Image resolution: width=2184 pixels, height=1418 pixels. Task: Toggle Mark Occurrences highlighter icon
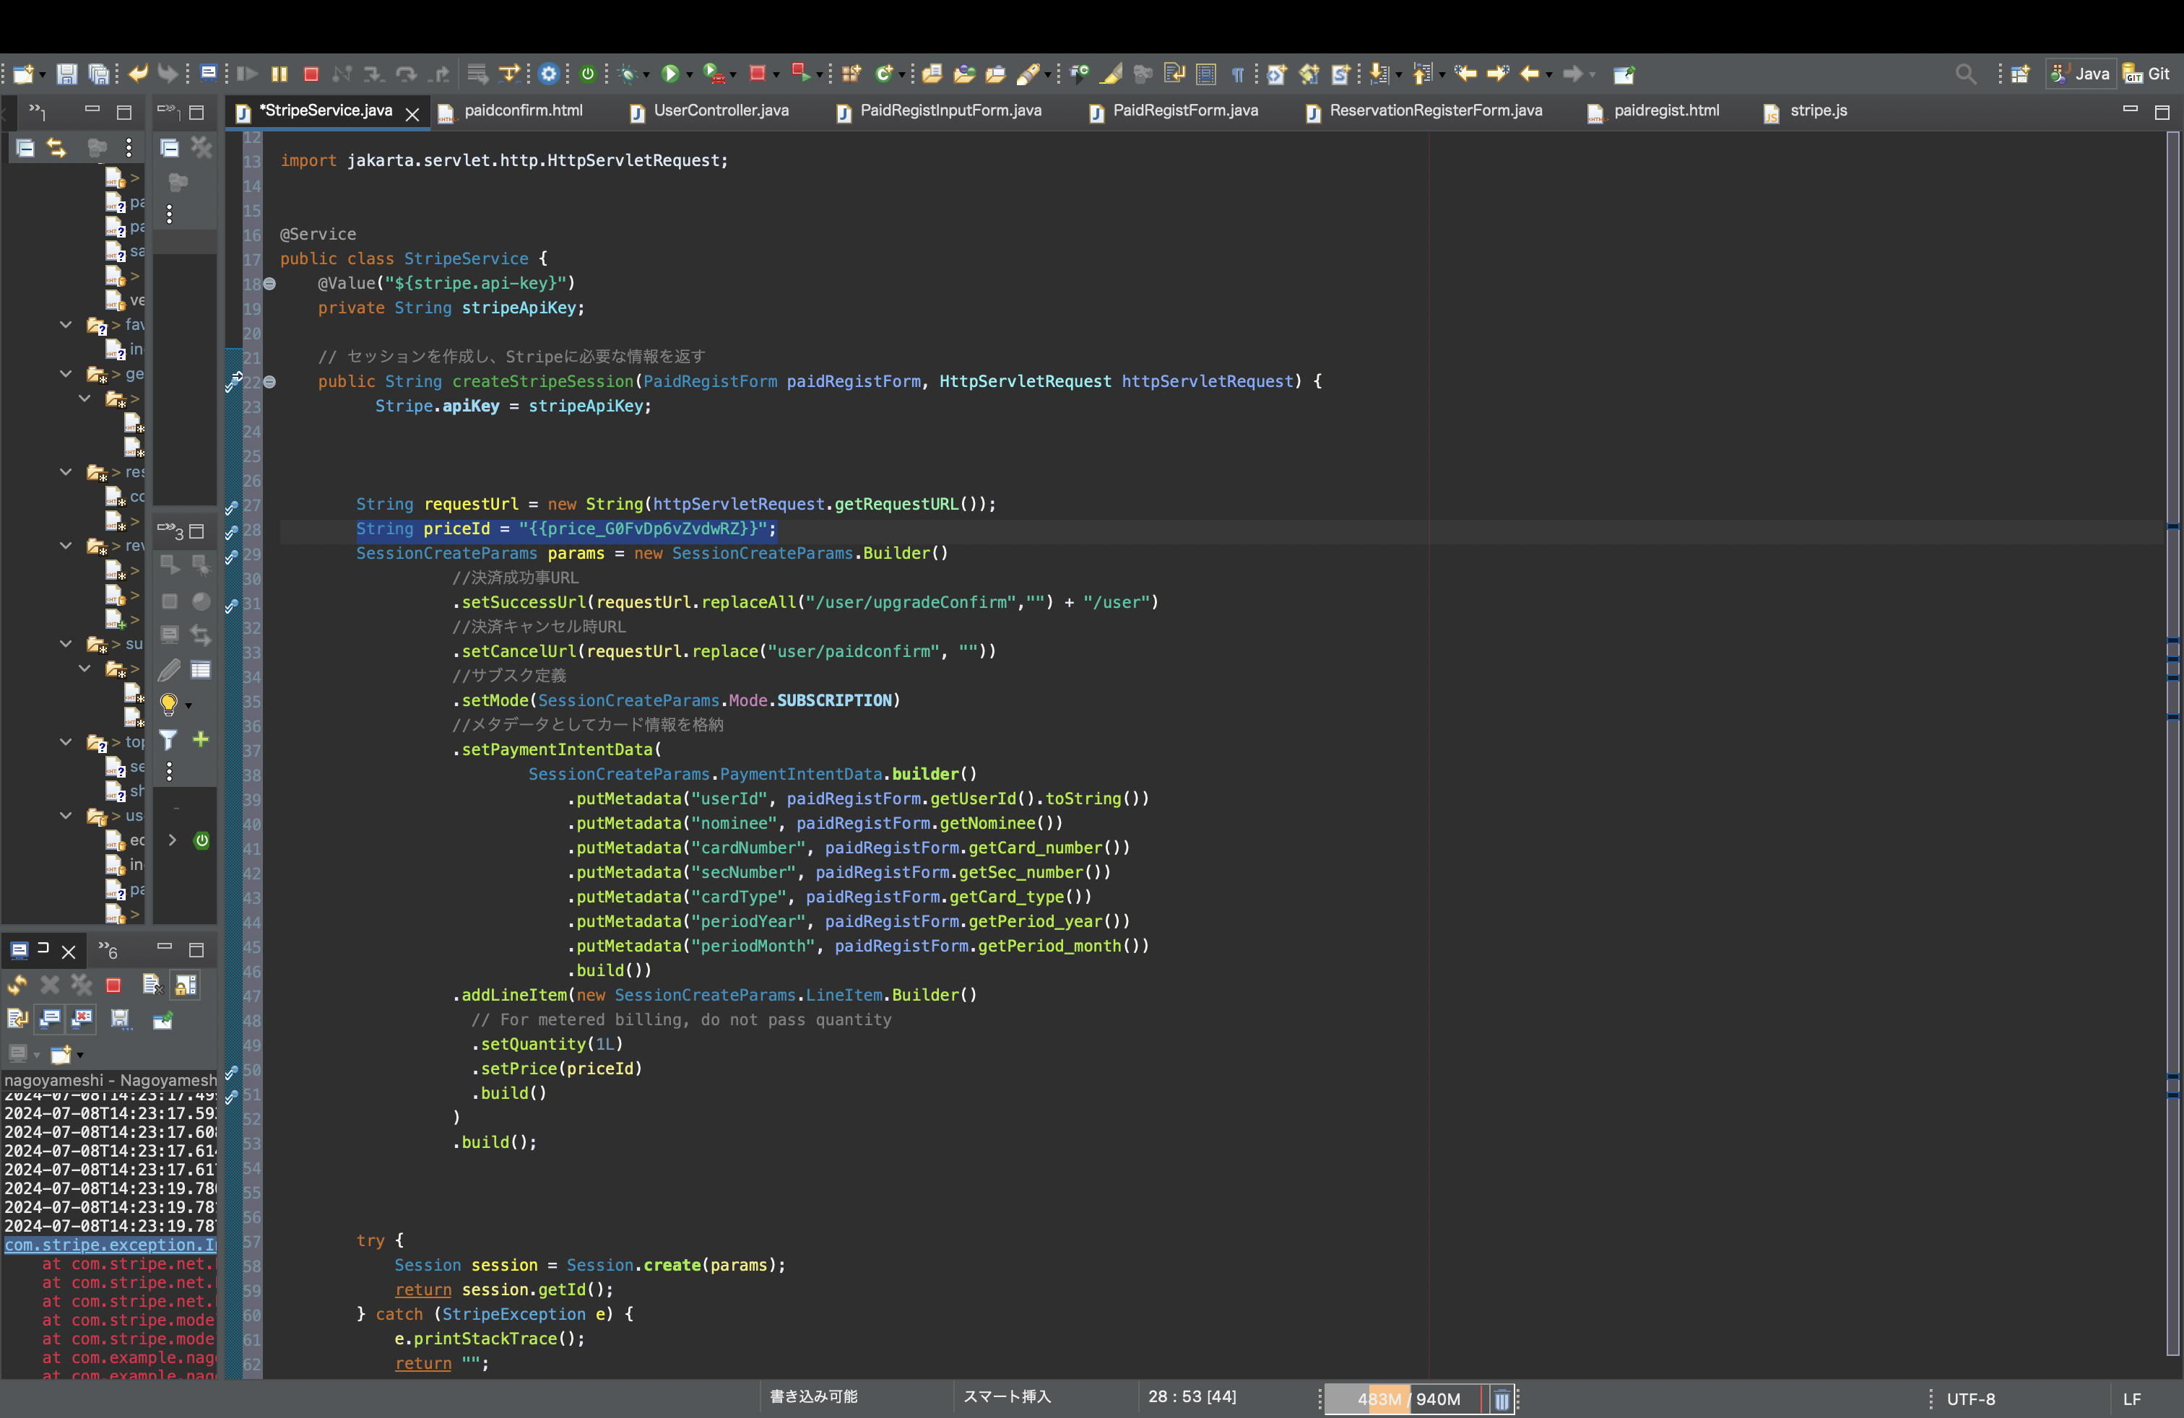tap(1111, 74)
